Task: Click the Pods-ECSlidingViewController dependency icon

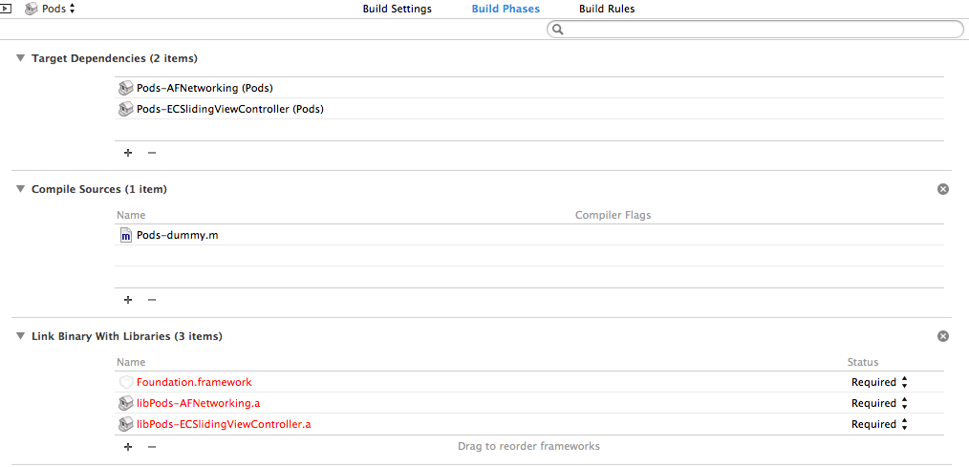Action: tap(125, 109)
